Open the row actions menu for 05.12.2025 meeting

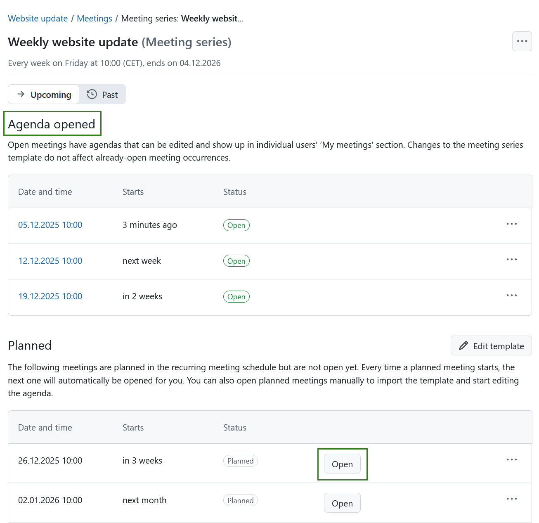click(512, 225)
